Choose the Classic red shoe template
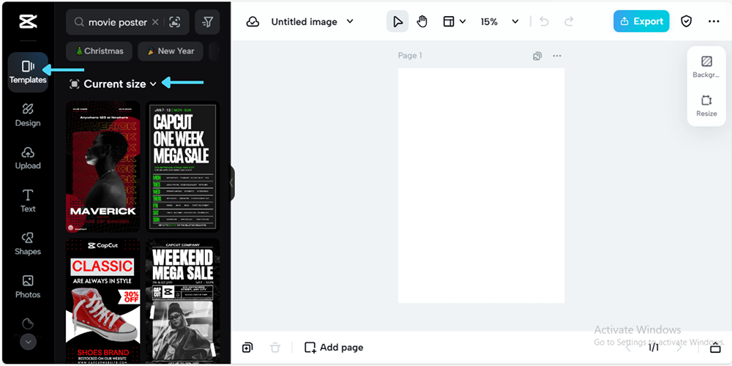The width and height of the screenshot is (732, 366). [102, 301]
